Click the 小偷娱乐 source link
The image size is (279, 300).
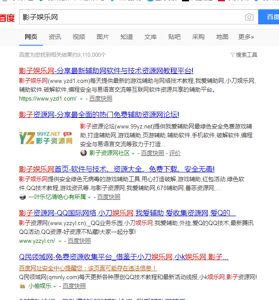pos(40,286)
